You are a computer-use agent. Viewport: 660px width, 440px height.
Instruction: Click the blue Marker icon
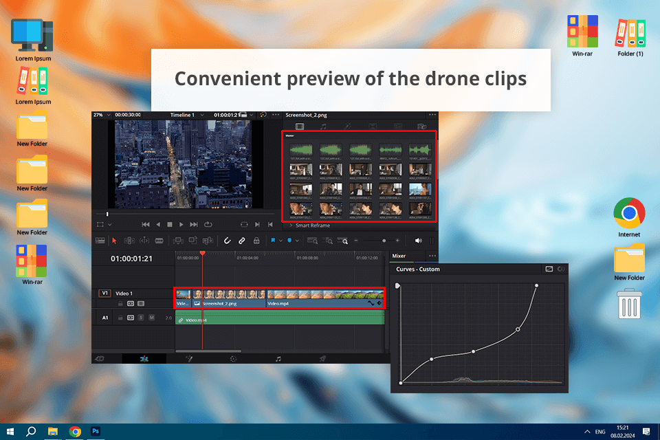point(289,241)
